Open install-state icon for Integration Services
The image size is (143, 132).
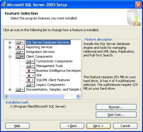[20, 52]
